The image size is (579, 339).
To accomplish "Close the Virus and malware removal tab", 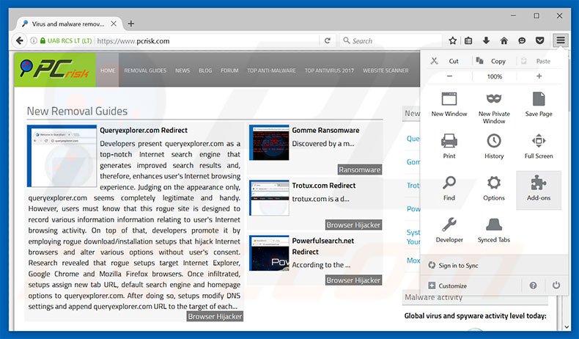I will pos(114,23).
